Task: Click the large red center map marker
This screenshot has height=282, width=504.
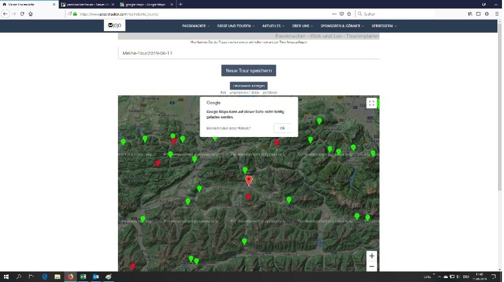Action: point(248,180)
